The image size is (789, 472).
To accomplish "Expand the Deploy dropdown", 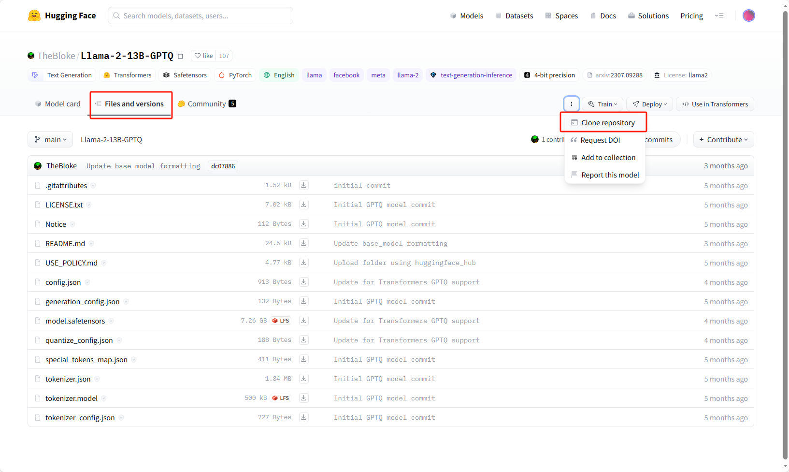I will [x=649, y=104].
